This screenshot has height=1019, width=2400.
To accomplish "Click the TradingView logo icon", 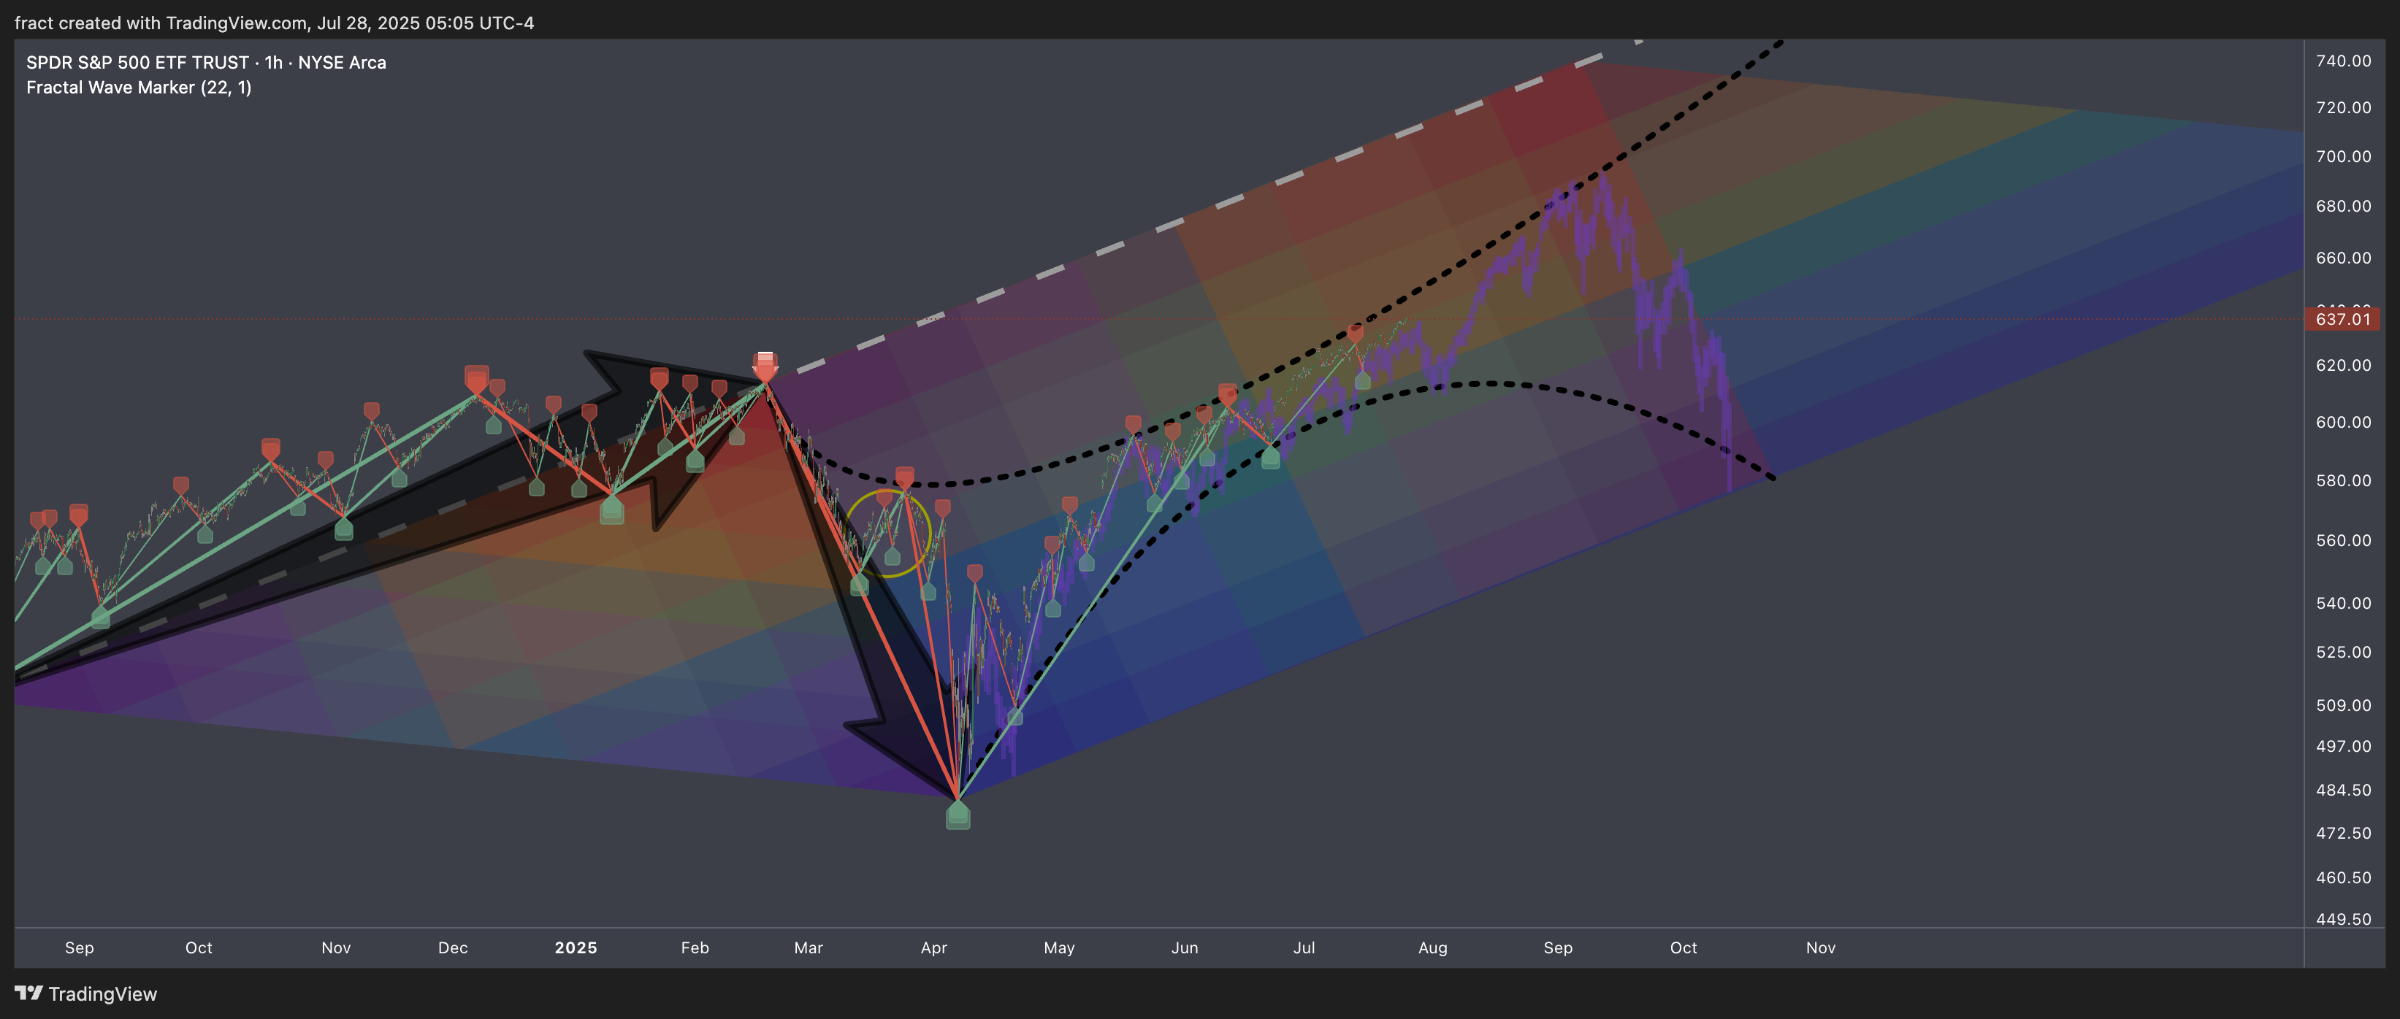I will coord(28,993).
